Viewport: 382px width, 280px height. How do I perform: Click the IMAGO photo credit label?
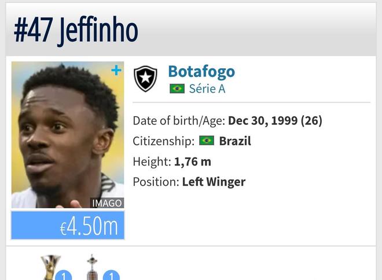107,203
